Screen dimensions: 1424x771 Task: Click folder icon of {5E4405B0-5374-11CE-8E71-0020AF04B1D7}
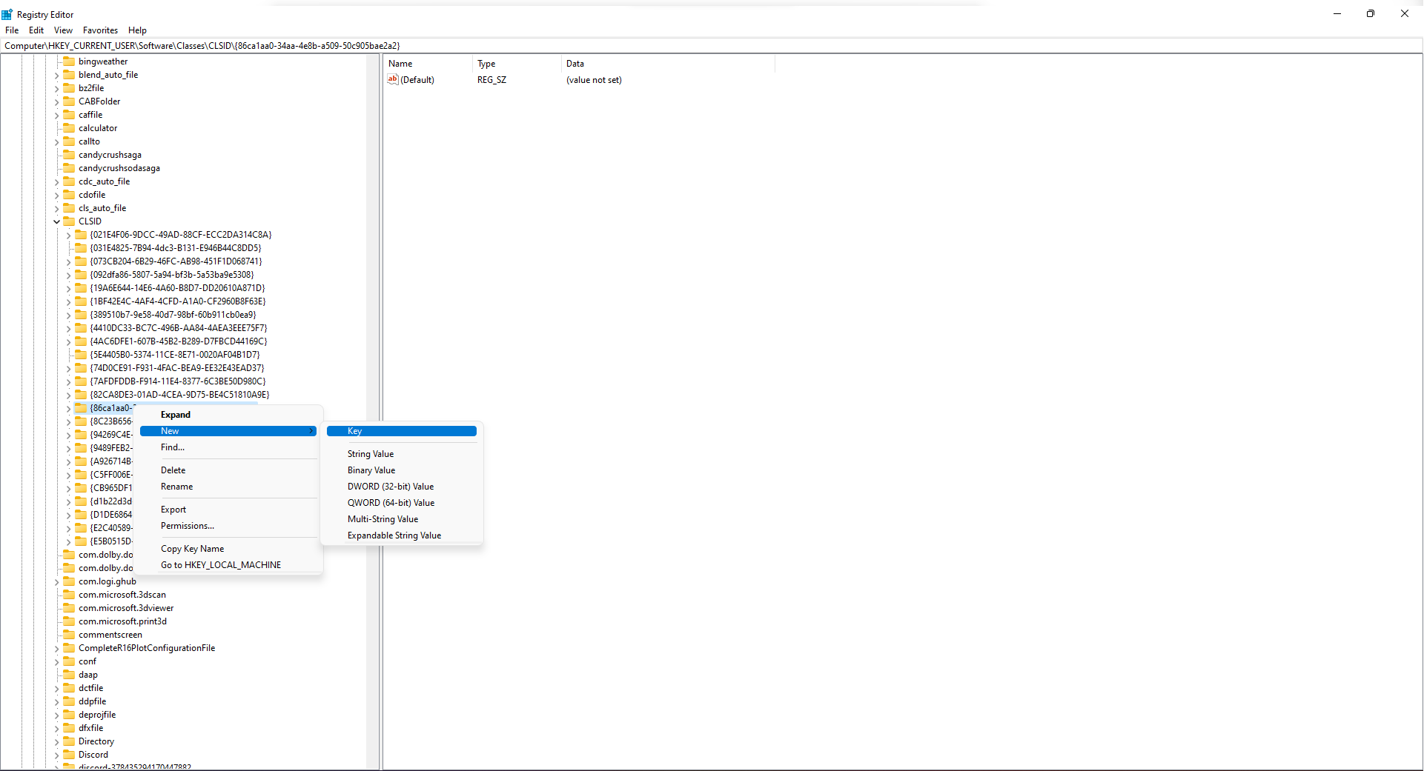81,355
